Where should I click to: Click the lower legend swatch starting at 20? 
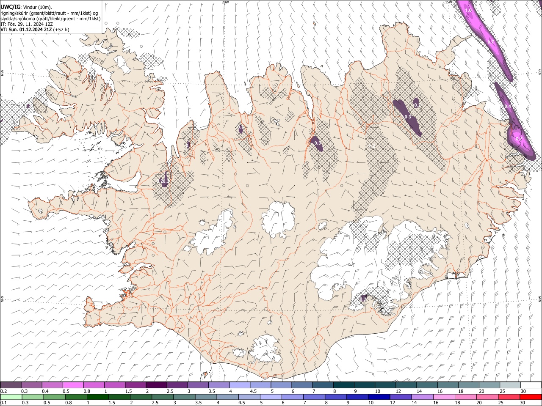pyautogui.click(x=487, y=397)
